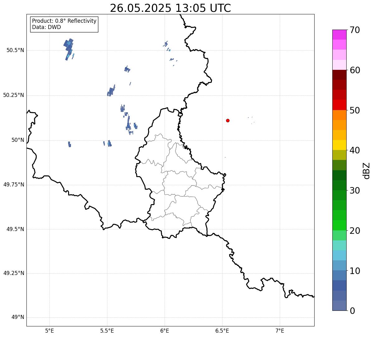The image size is (374, 337).
Task: Click the red station marker dot
Action: pyautogui.click(x=228, y=120)
